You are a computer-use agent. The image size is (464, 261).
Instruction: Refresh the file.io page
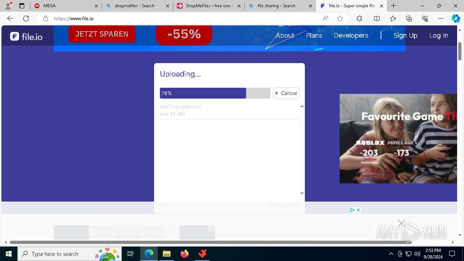tap(26, 18)
